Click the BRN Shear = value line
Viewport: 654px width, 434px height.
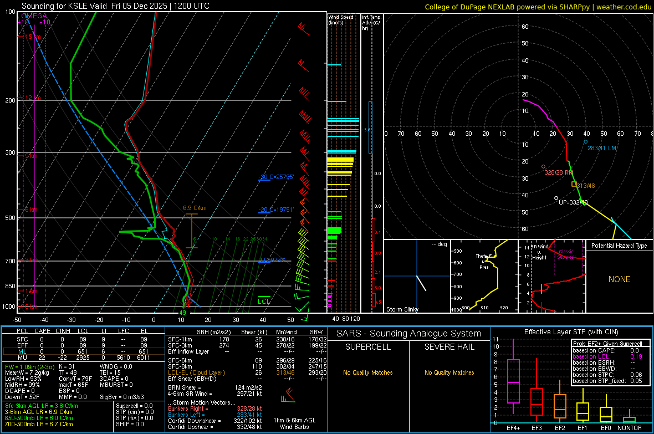(215, 387)
